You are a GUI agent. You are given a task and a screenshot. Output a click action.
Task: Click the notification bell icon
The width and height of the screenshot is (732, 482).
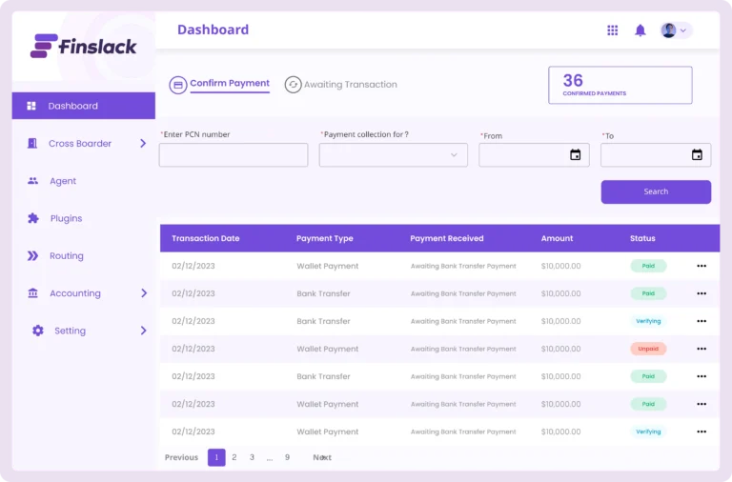[640, 30]
